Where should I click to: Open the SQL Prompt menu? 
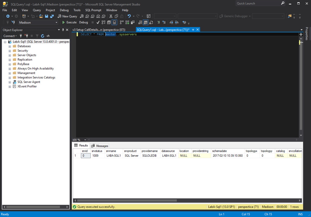pyautogui.click(x=93, y=10)
